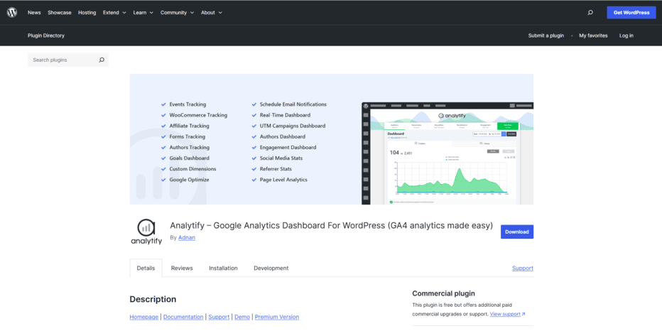Viewport: 662px width, 331px height.
Task: Click the View support external arrow icon
Action: click(523, 314)
